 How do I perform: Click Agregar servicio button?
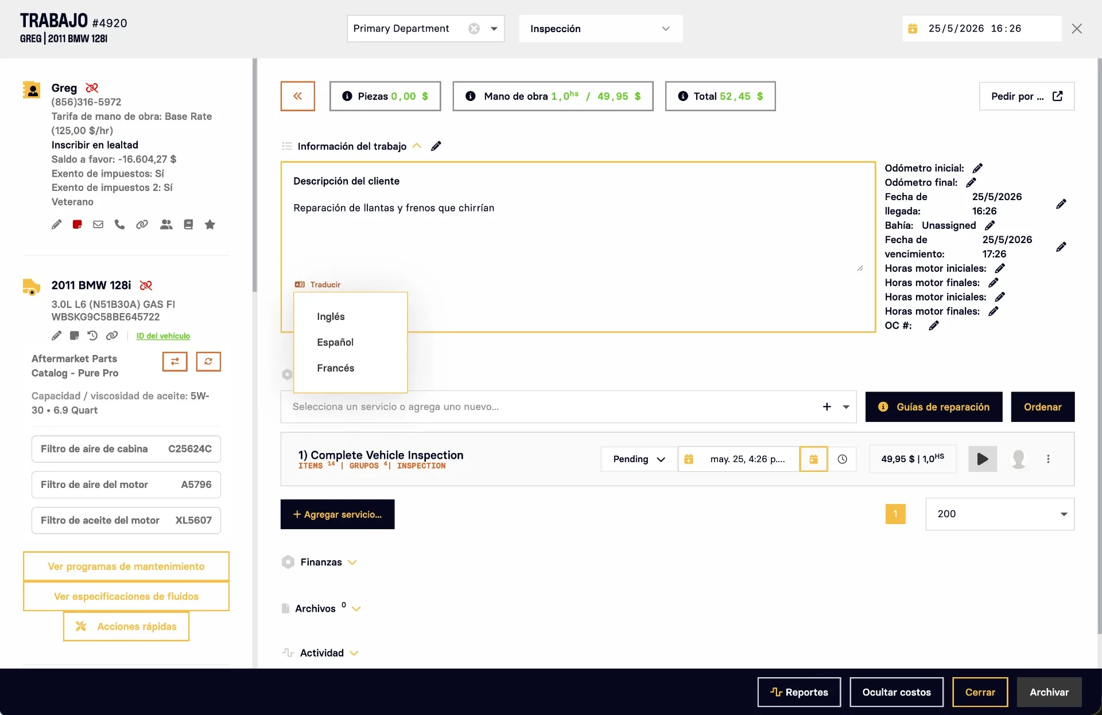point(337,514)
